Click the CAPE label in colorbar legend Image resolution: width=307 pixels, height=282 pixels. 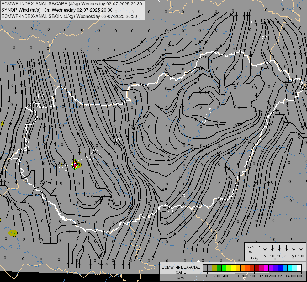coord(181,272)
